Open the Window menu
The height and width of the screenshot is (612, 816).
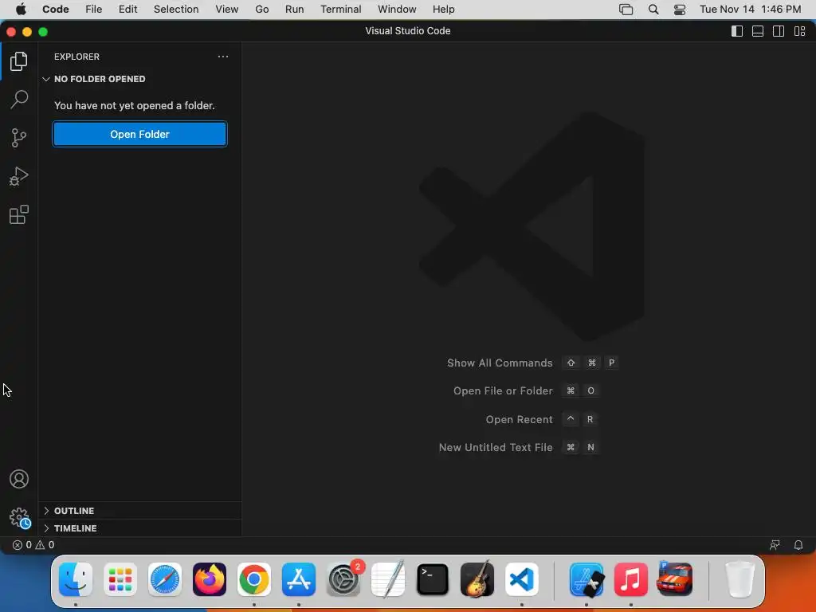(397, 10)
